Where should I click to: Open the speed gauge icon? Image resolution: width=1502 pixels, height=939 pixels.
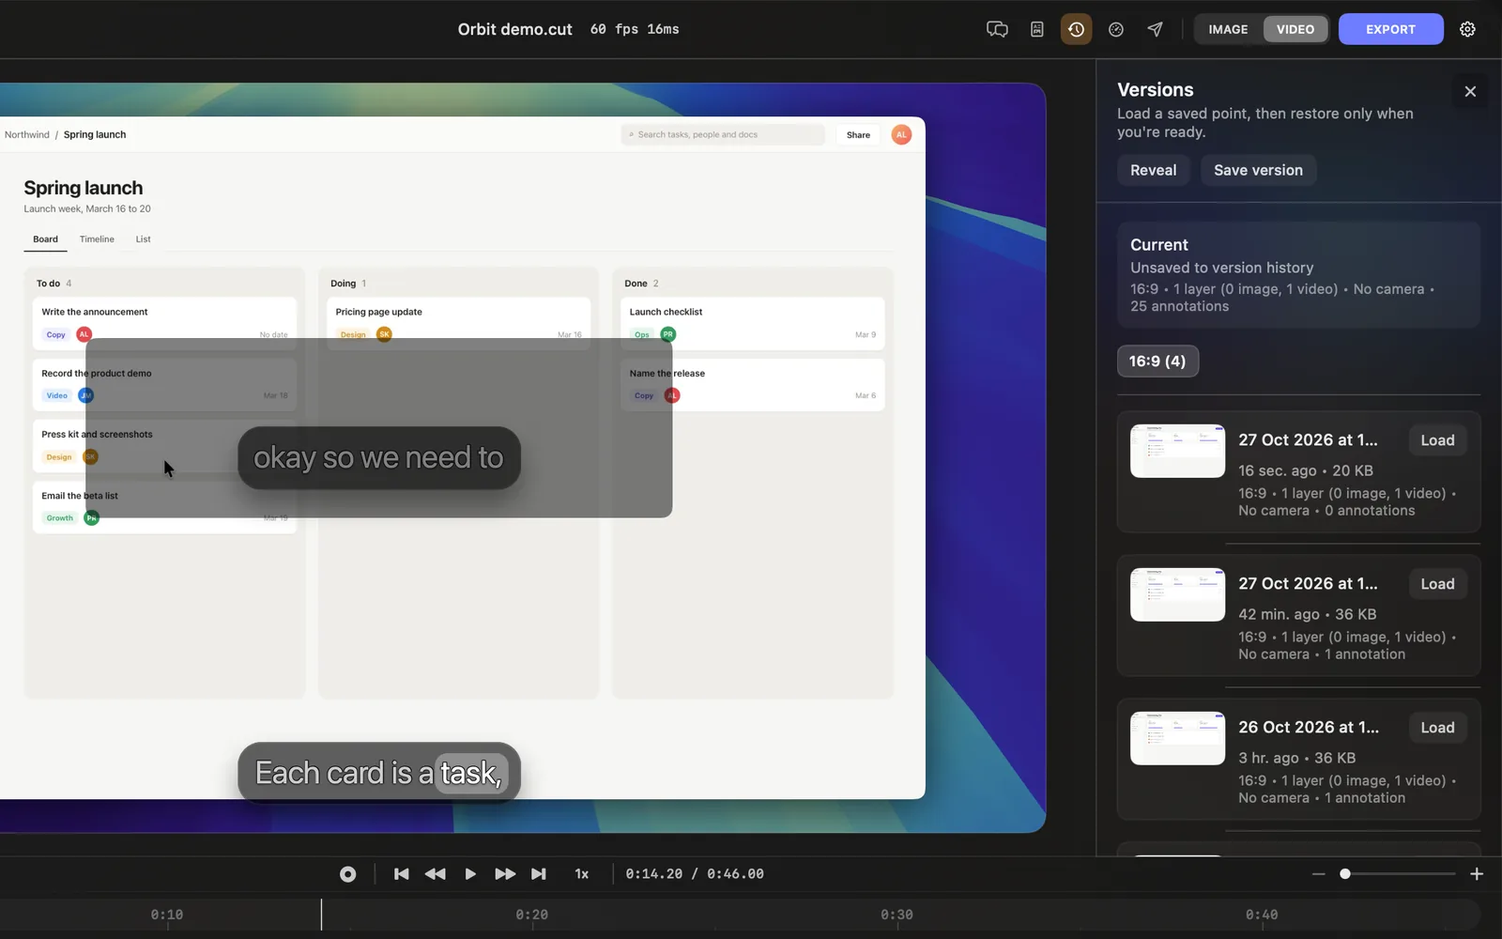click(1116, 29)
